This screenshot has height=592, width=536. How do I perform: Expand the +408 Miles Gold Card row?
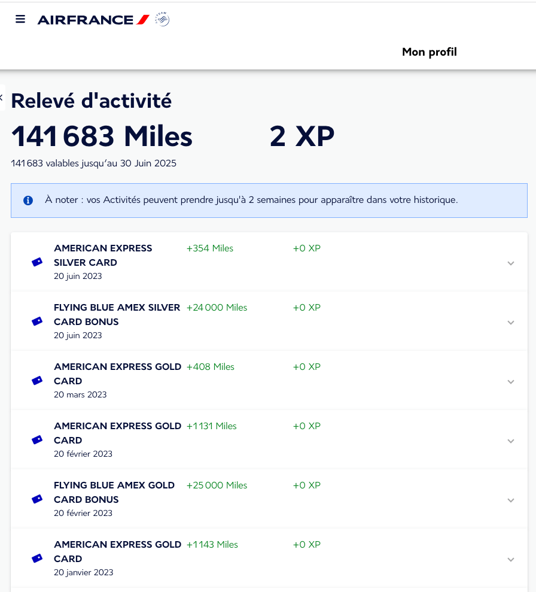pyautogui.click(x=511, y=382)
